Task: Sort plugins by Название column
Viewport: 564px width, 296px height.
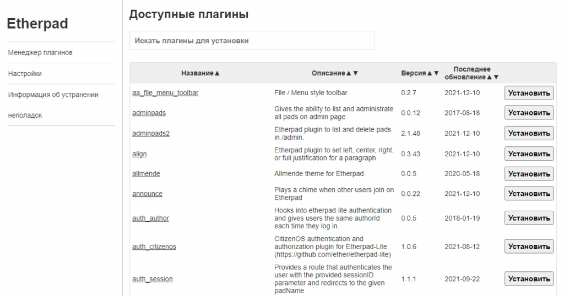Action: click(x=200, y=73)
